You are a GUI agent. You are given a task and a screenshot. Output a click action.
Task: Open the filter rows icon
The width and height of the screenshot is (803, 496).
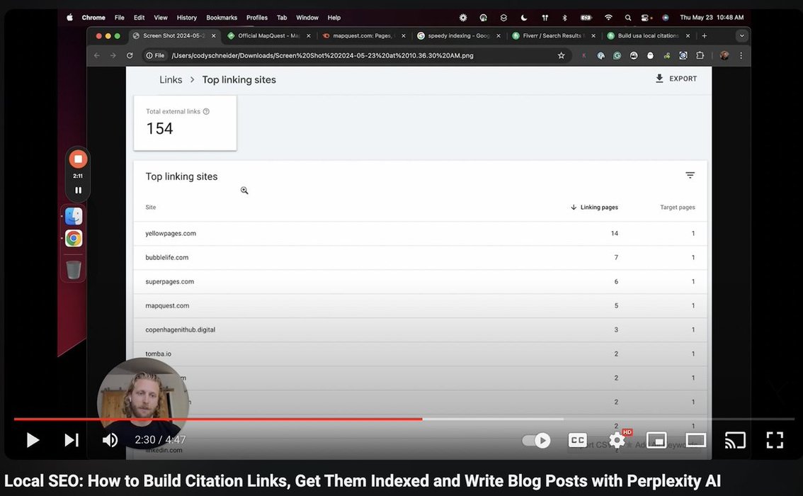tap(690, 176)
